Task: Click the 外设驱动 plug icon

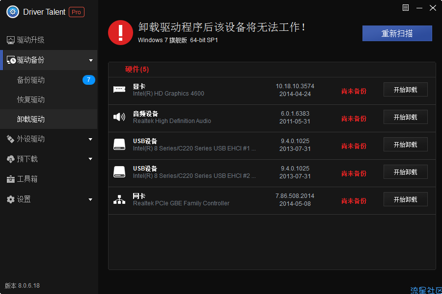Action: coord(10,139)
